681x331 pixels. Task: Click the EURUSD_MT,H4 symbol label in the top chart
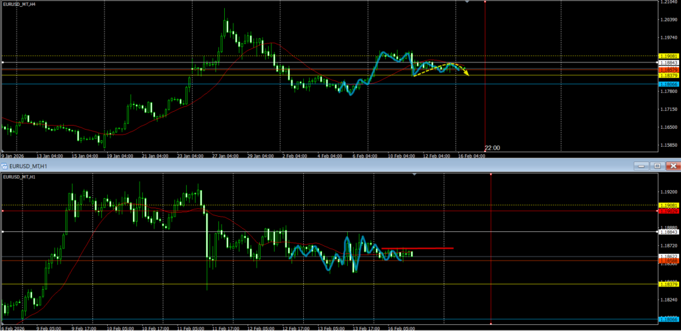coord(19,4)
